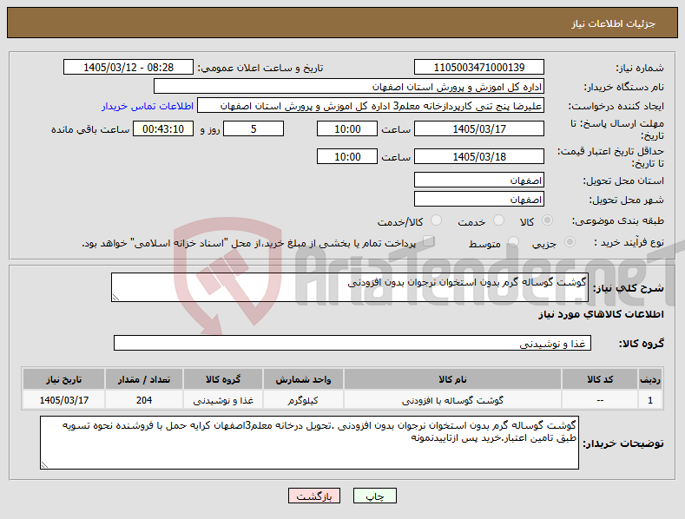Select the کالا radio button
Viewport: 685px width, 519px height.
click(x=547, y=220)
